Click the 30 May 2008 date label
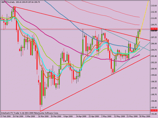The image size is (158, 118). [x=145, y=116]
